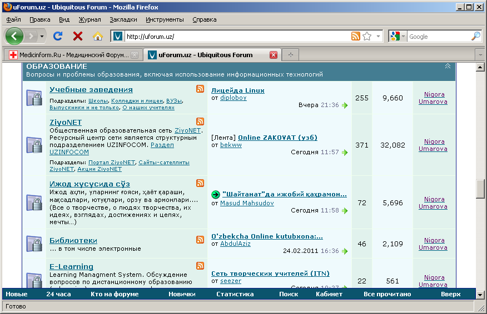487x314 pixels.
Task: Go to last post arrow for O'zbekcha Online kutubxona
Action: pyautogui.click(x=345, y=251)
